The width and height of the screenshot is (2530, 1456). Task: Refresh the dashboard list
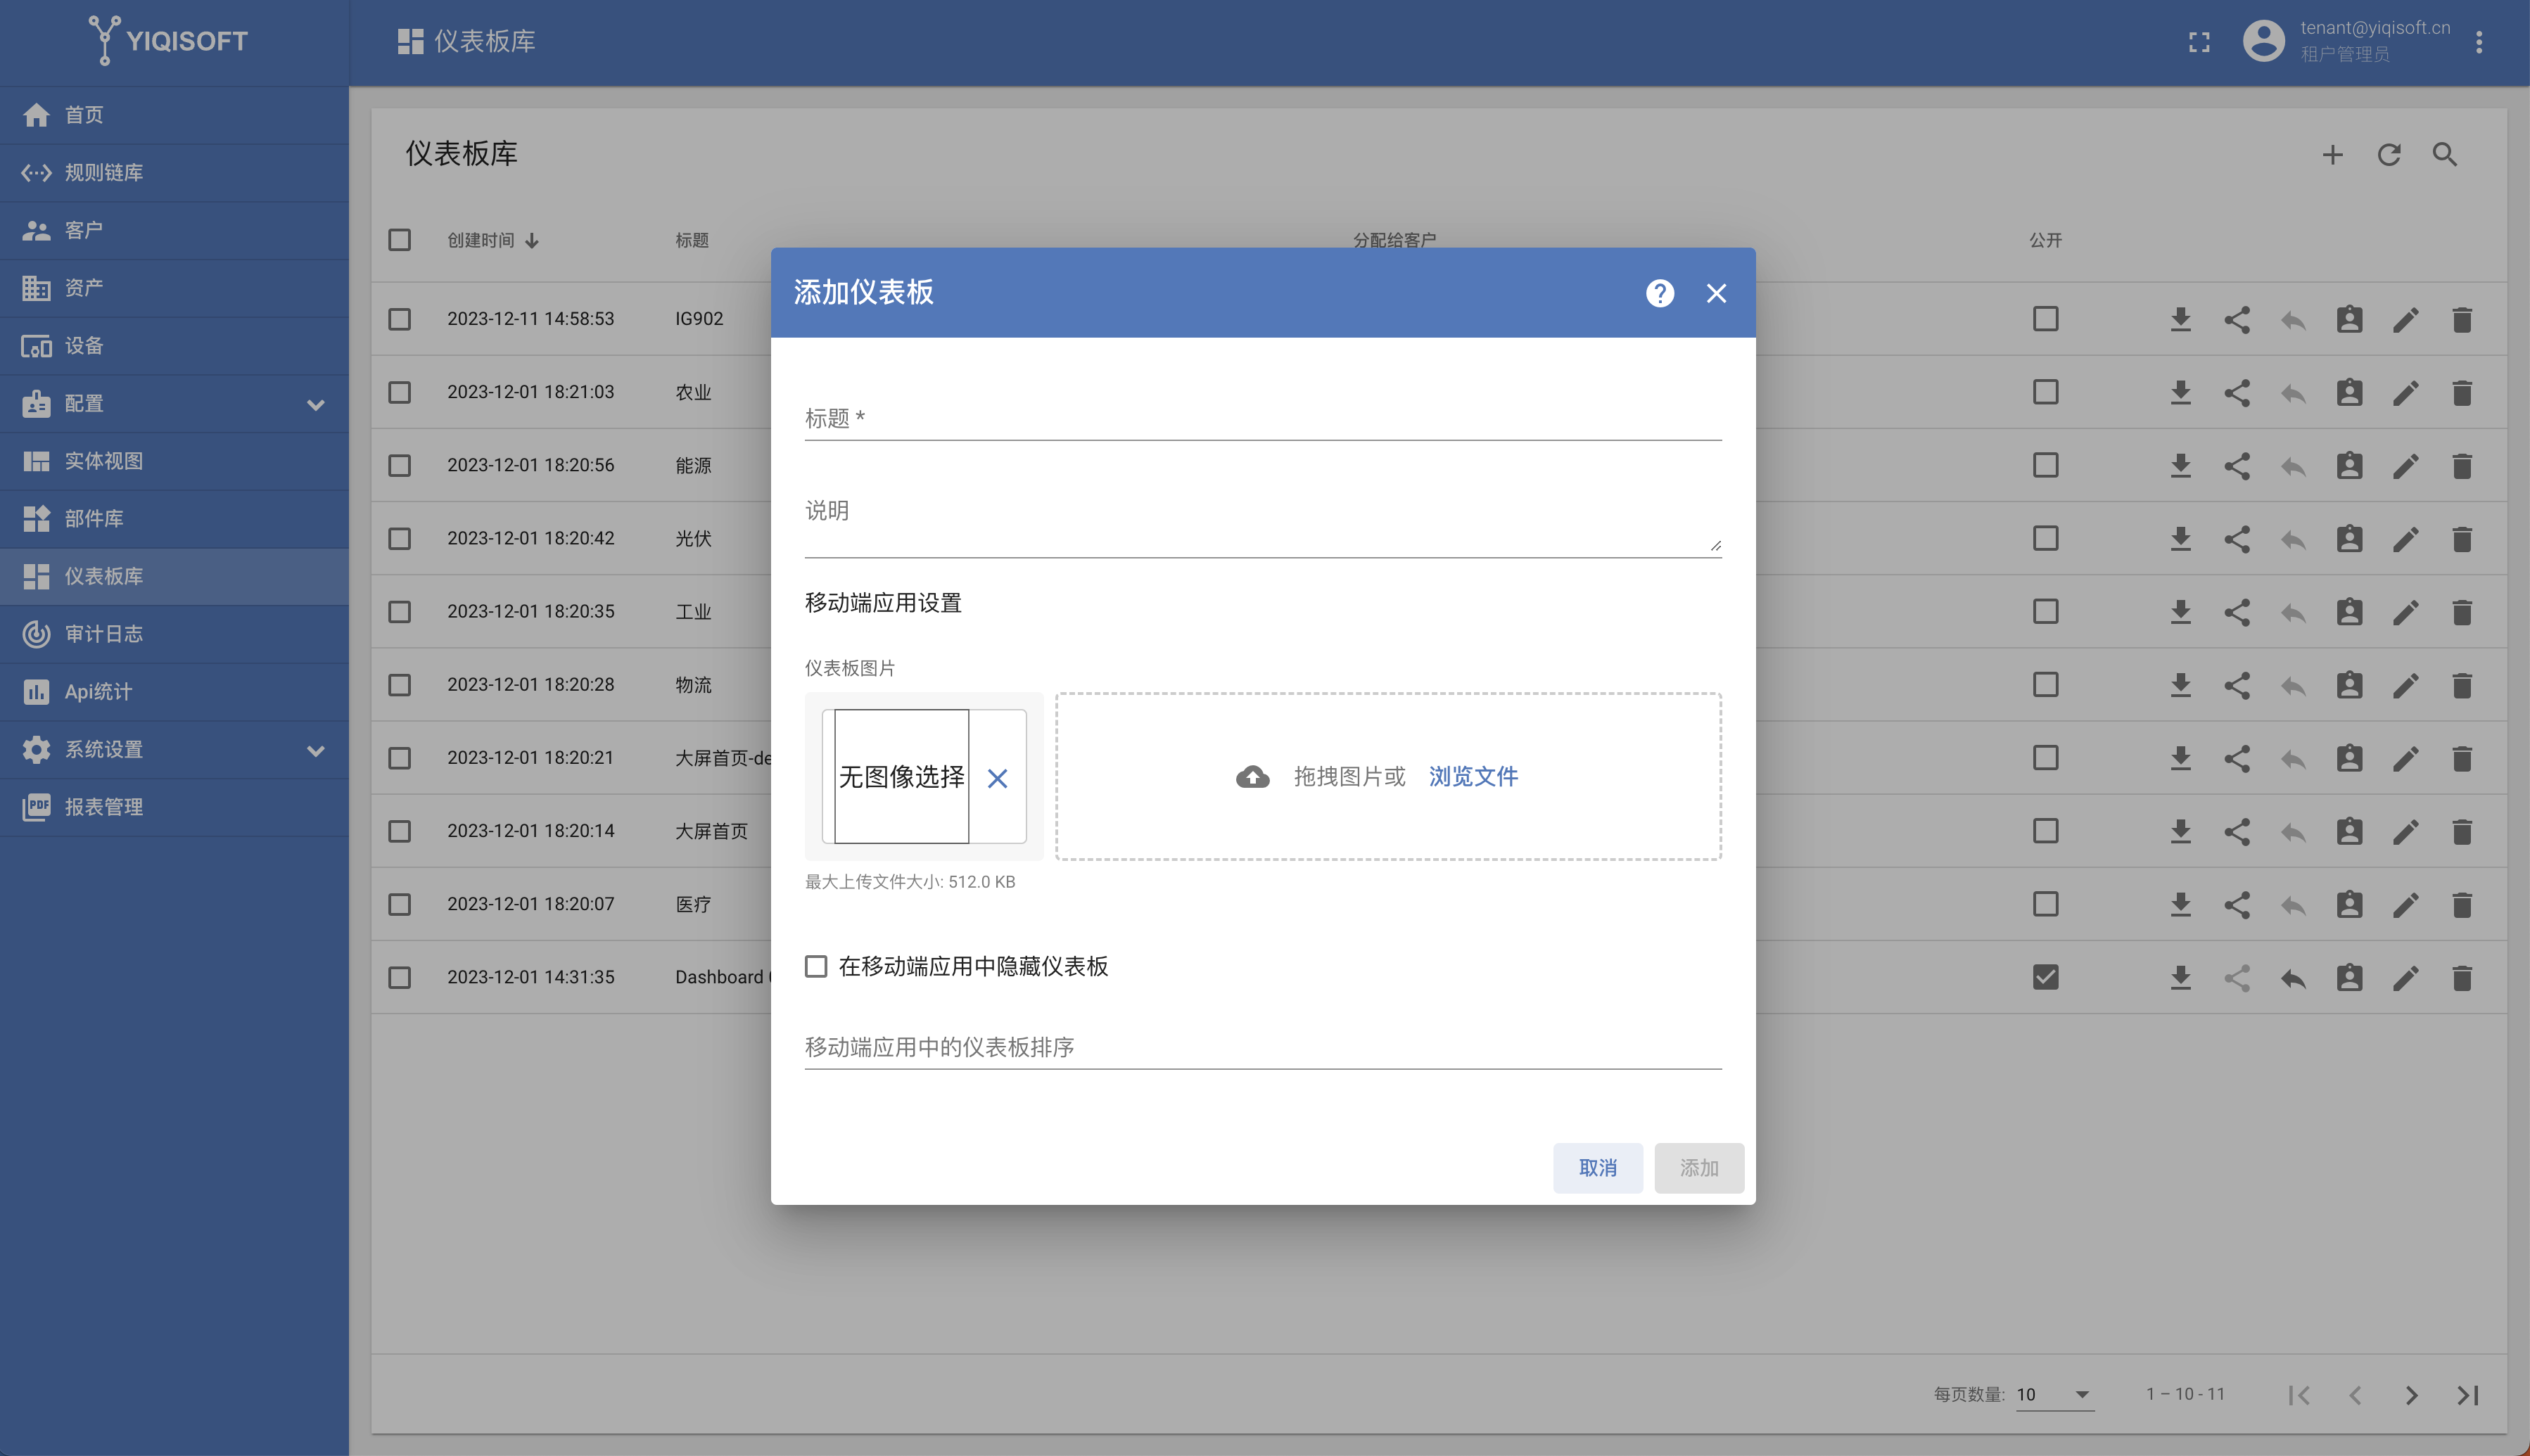pos(2388,154)
